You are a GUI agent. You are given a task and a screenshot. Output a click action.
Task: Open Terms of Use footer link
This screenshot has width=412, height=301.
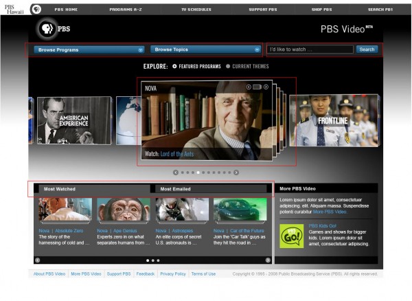click(203, 274)
